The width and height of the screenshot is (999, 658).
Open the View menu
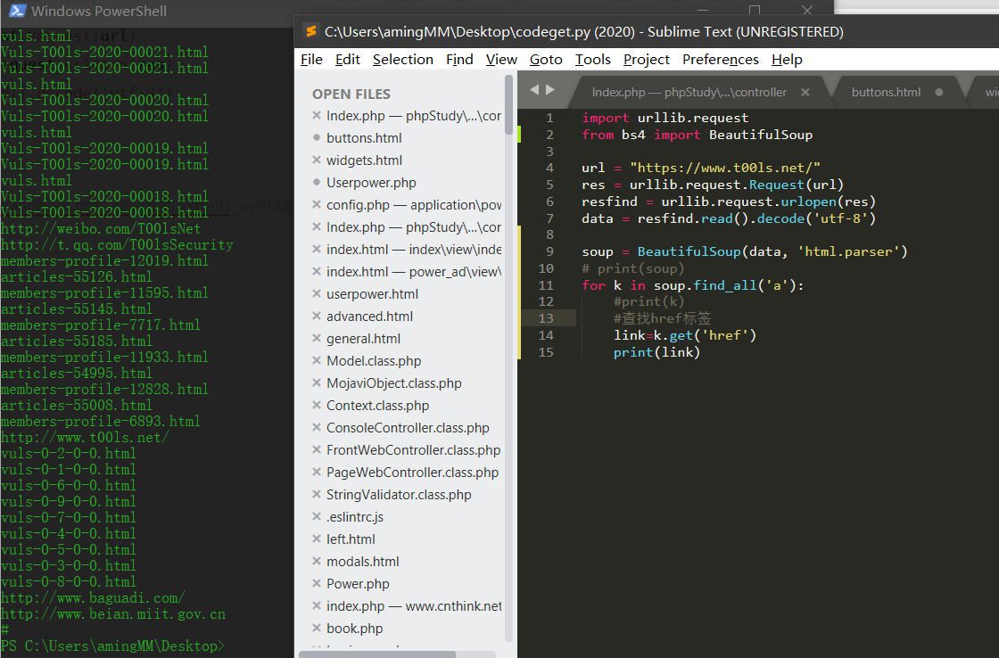click(x=501, y=59)
